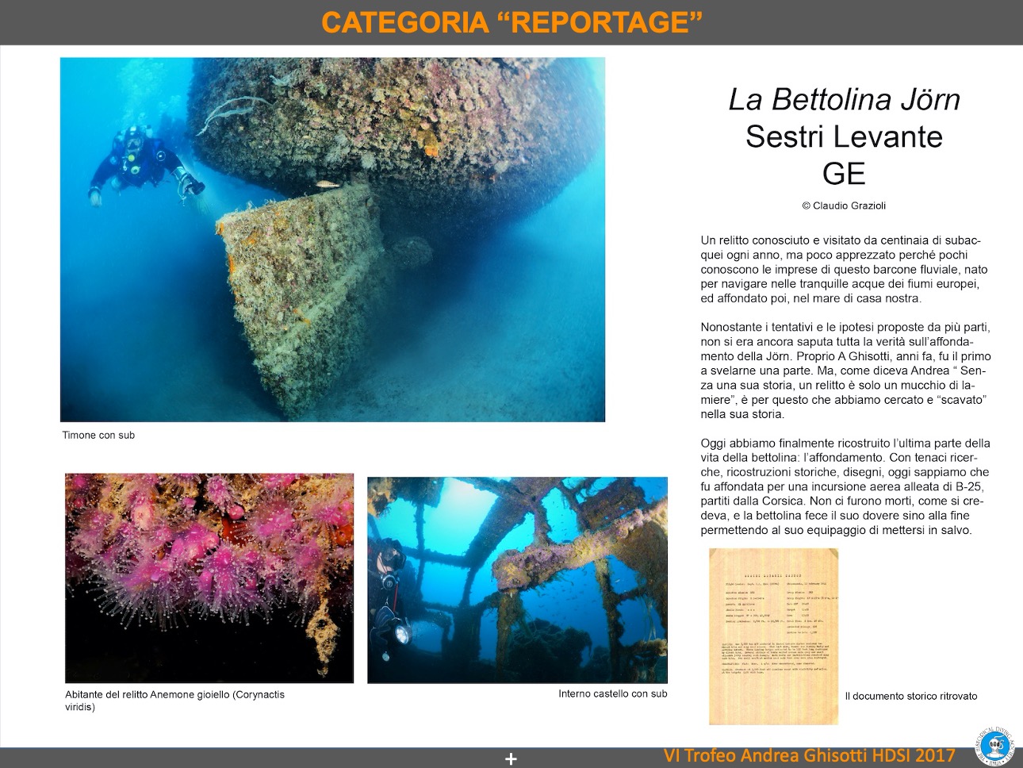Click 'VI Trofeo Andrea Ghisotti HDSI 2017' footer

click(810, 756)
